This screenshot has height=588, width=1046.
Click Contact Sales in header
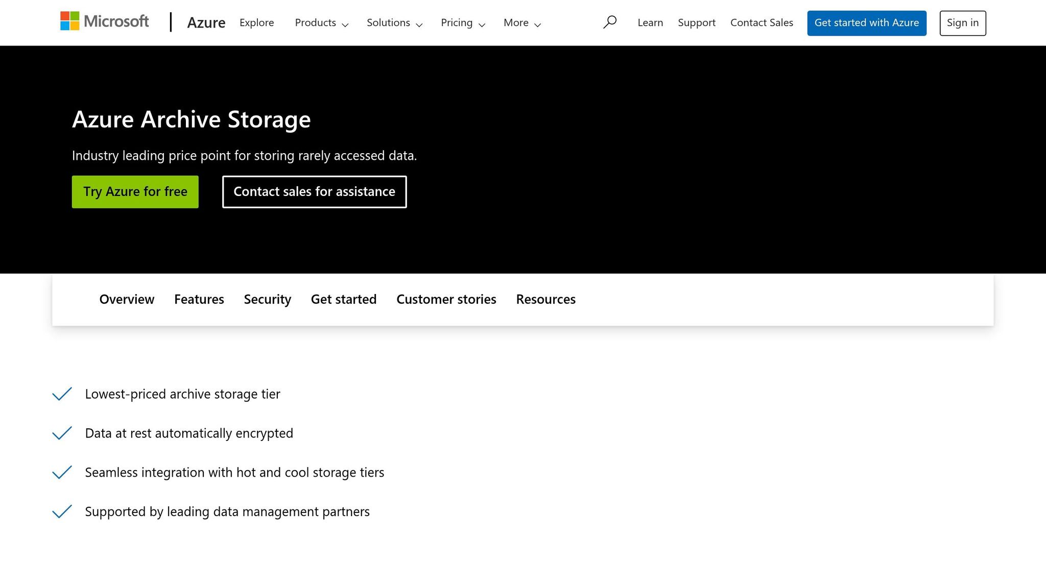[x=762, y=22]
